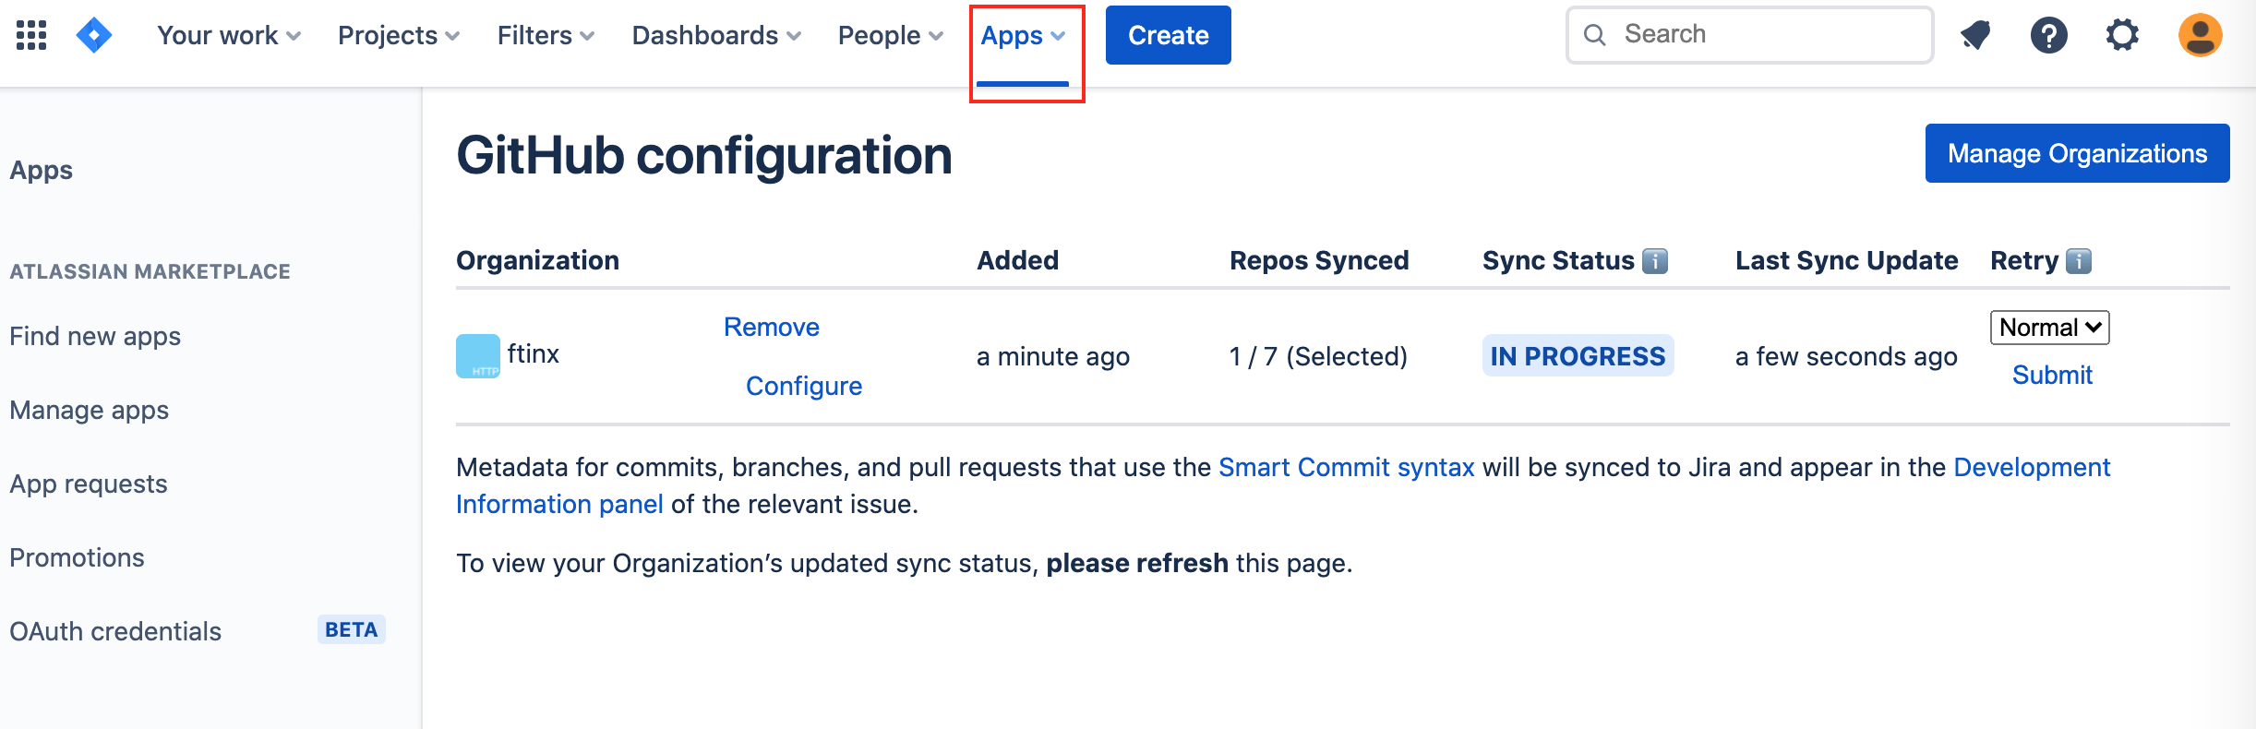Click the Manage Organizations button
This screenshot has width=2256, height=729.
click(2078, 153)
